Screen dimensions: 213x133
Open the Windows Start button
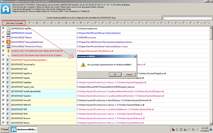point(5,129)
